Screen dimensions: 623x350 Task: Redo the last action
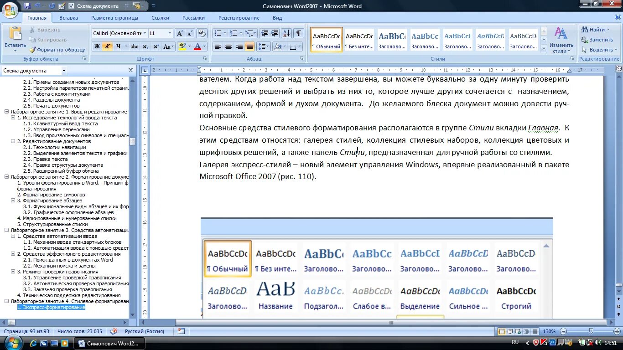point(52,6)
